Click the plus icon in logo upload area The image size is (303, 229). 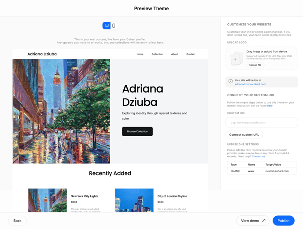[236, 59]
